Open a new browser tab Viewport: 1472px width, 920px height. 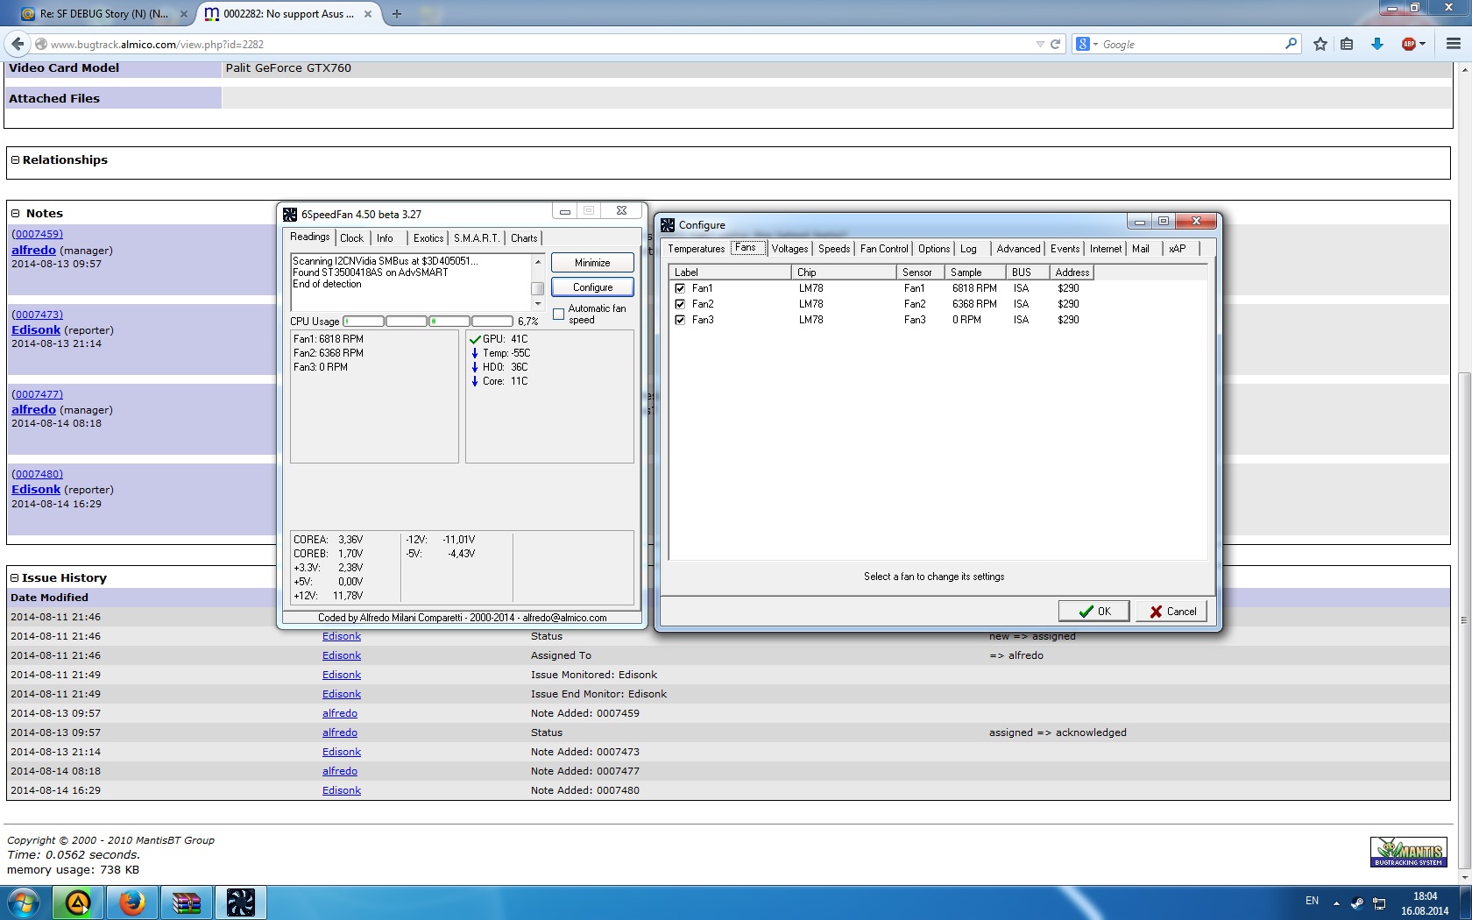[x=397, y=13]
